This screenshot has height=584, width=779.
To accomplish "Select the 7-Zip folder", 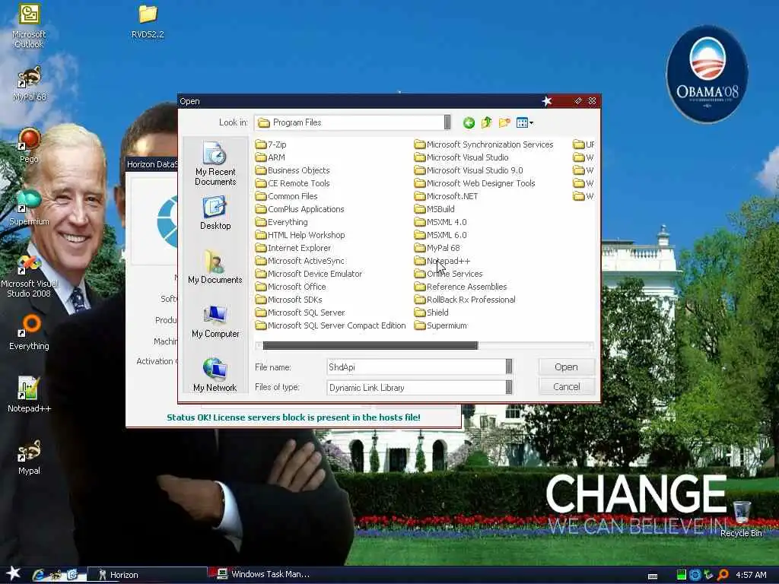I will pos(271,144).
